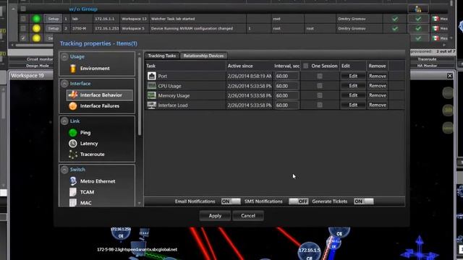Click 172.16.1.253 IP address cell

(106, 29)
